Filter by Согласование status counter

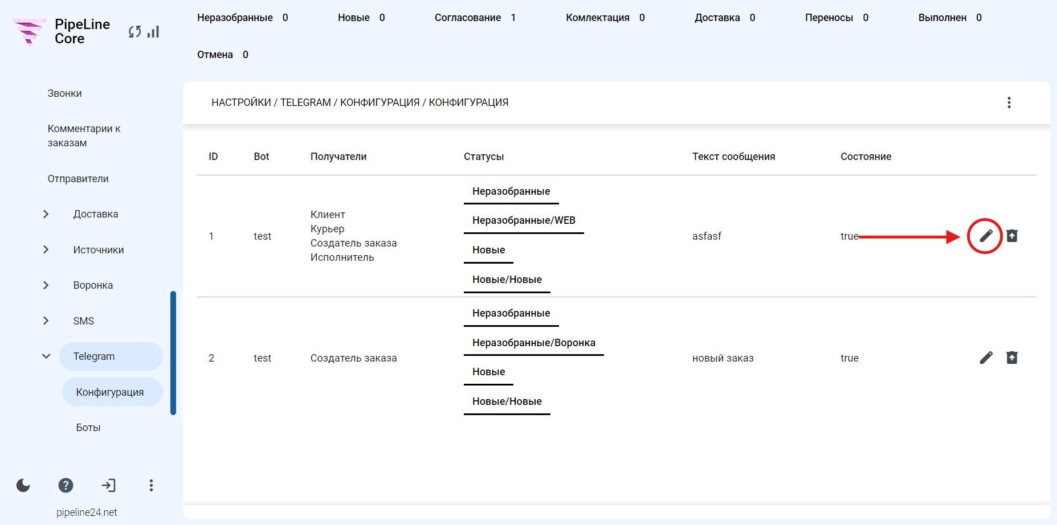click(x=475, y=18)
